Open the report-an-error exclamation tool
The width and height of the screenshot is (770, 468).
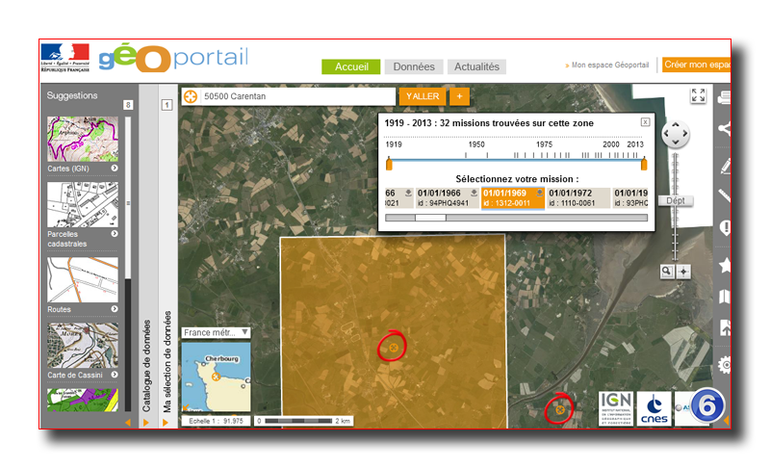click(725, 228)
